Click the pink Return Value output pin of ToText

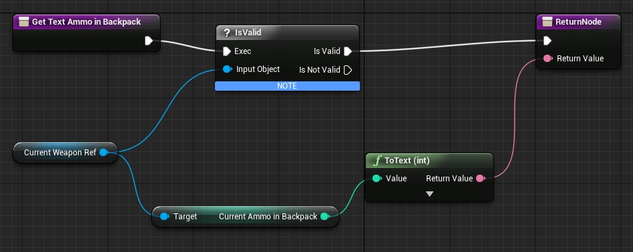pyautogui.click(x=480, y=178)
